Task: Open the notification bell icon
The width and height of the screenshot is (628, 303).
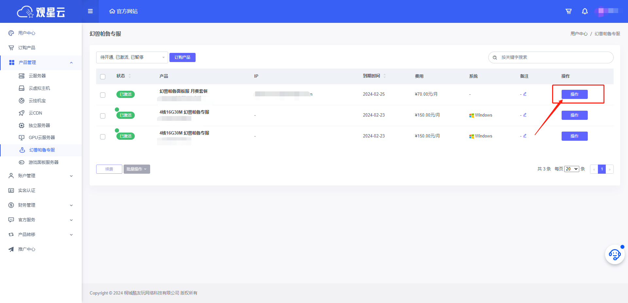Action: (x=585, y=11)
